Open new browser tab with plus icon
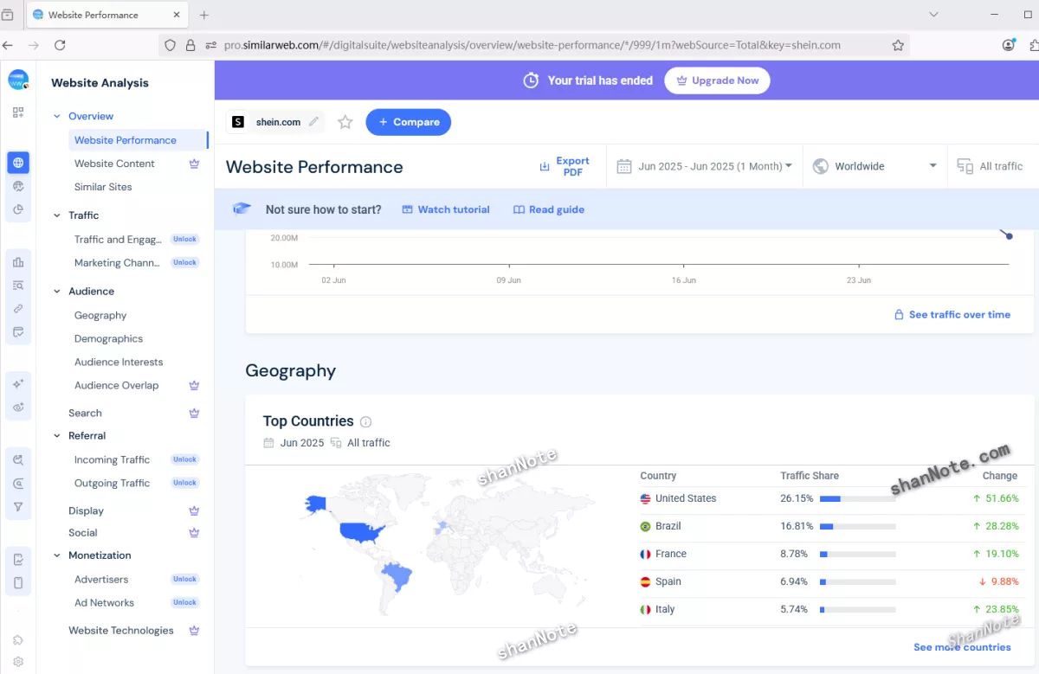The width and height of the screenshot is (1039, 674). click(x=204, y=15)
